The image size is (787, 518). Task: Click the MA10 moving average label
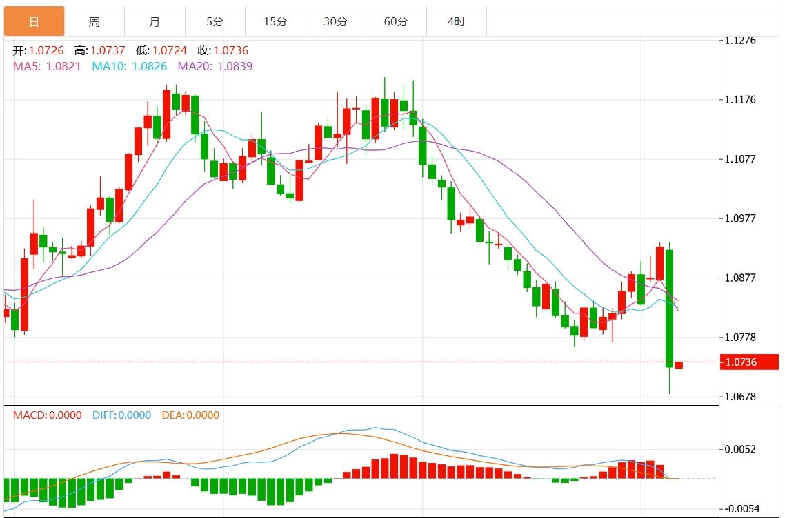(129, 66)
